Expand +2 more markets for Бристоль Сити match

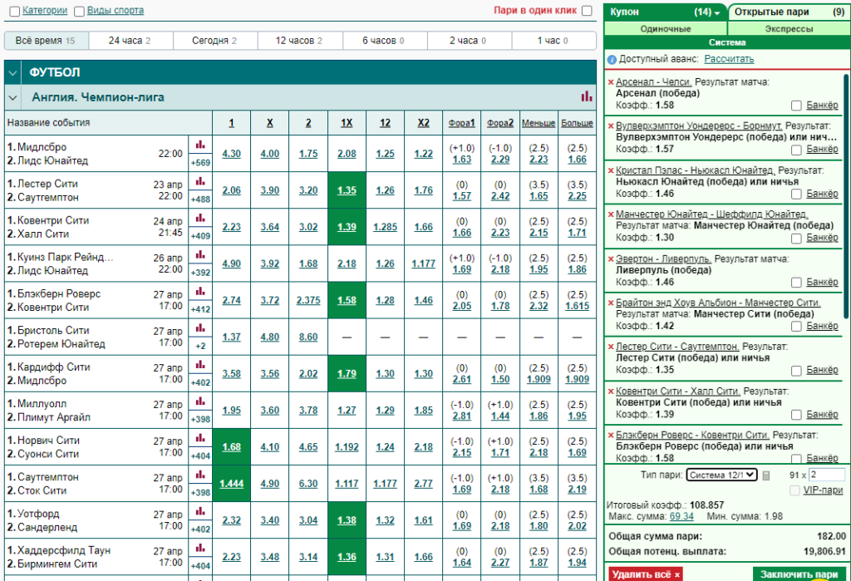[200, 346]
